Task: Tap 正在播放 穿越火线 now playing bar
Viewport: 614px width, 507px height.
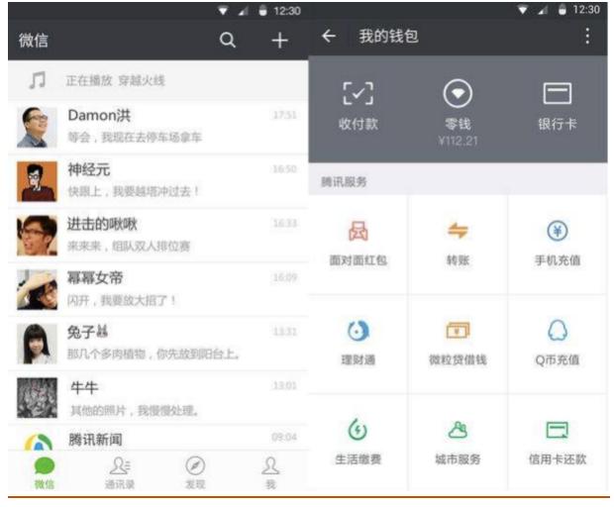Action: click(158, 80)
